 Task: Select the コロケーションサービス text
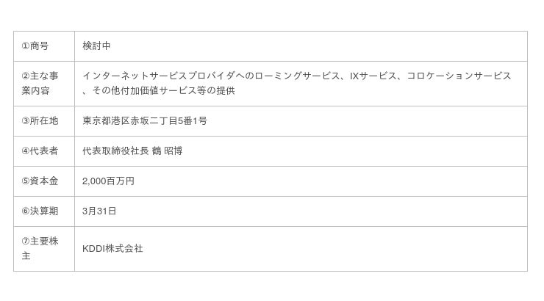point(459,76)
